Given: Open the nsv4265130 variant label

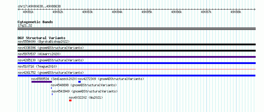Looking at the screenshot, I should 51,60.
